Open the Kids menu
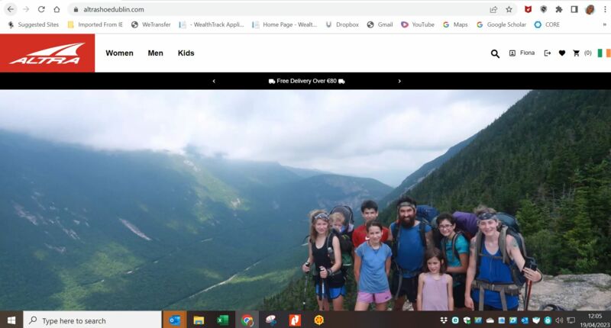The height and width of the screenshot is (328, 611). coord(186,53)
